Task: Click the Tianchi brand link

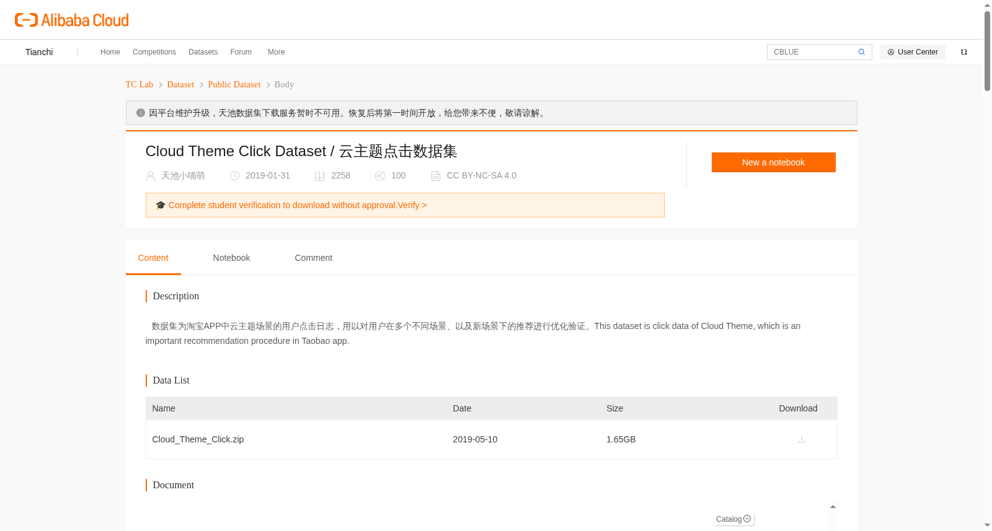Action: [x=39, y=52]
